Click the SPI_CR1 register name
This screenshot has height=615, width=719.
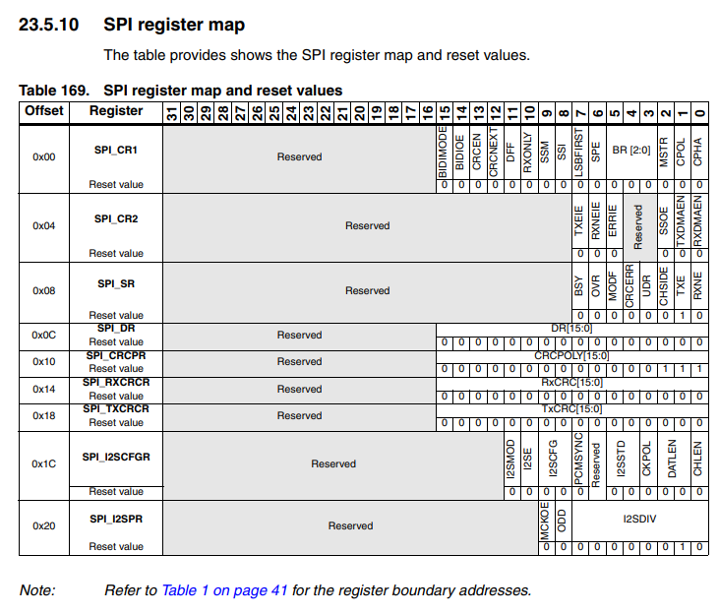(116, 150)
